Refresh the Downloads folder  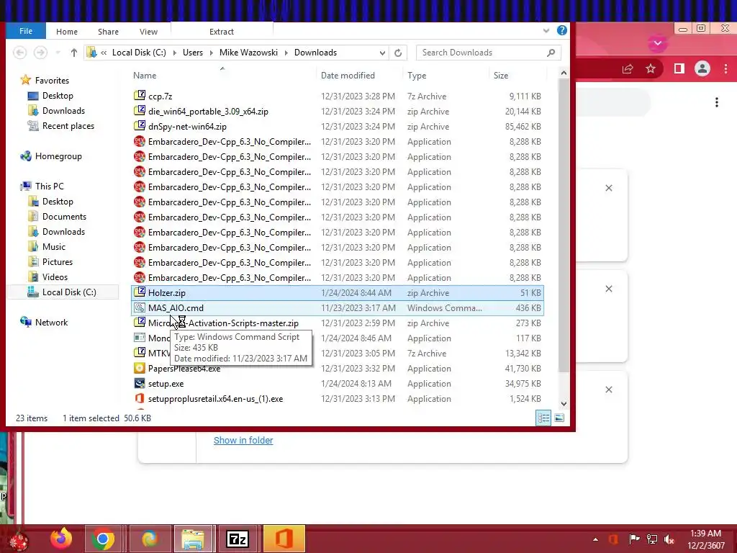click(x=398, y=53)
